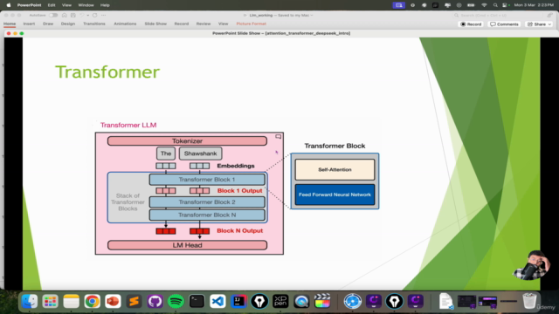The width and height of the screenshot is (559, 314).
Task: Go to the Slide Show ribbon tab
Action: click(x=155, y=24)
